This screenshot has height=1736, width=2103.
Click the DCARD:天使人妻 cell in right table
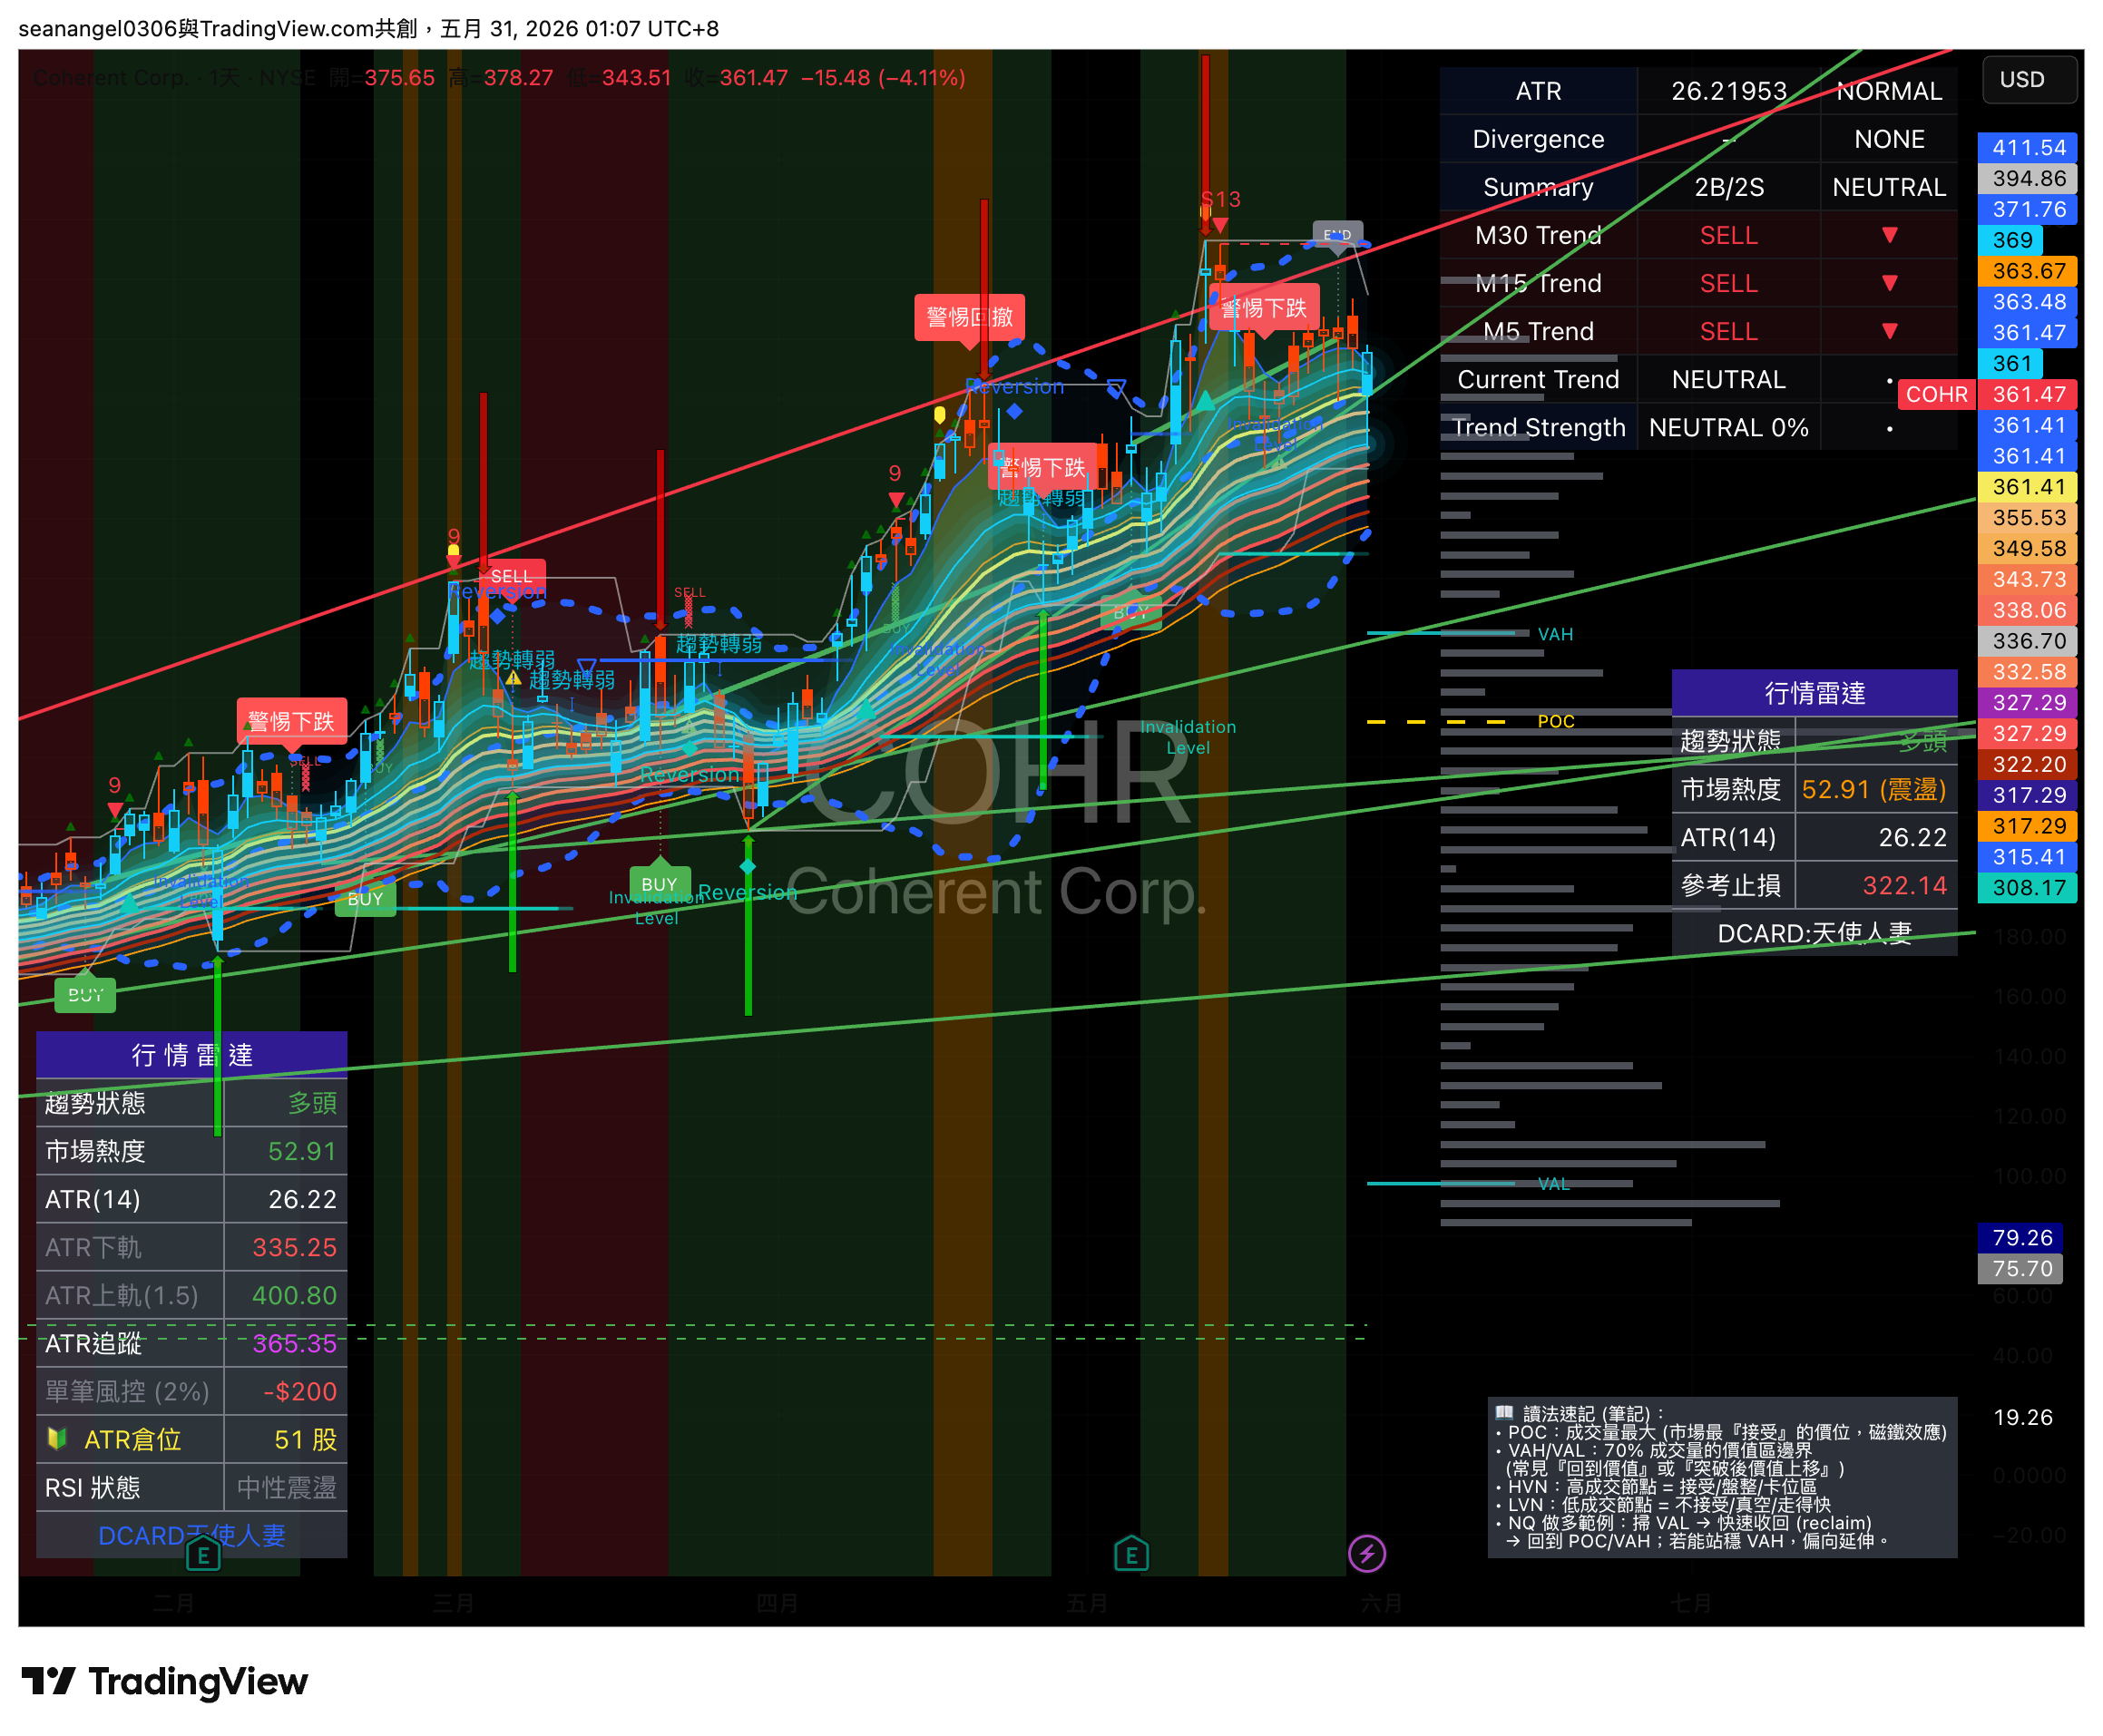(x=1814, y=933)
